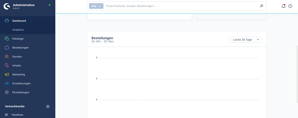The image size is (298, 118).
Task: Select Analytics under Dashboard
Action: [18, 30]
